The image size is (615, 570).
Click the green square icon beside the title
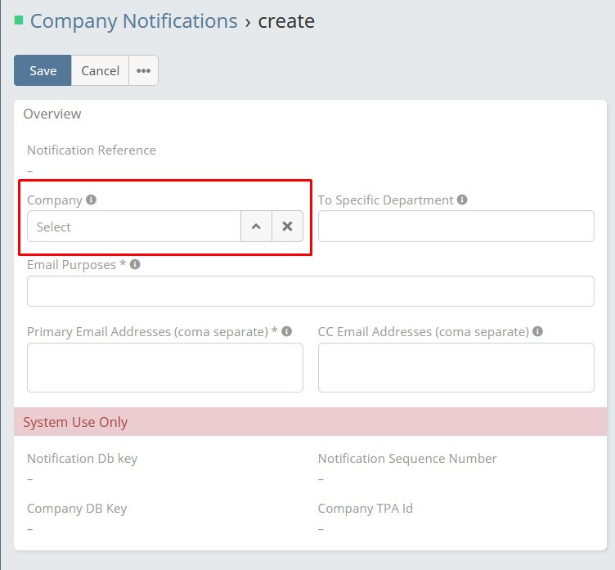click(19, 20)
